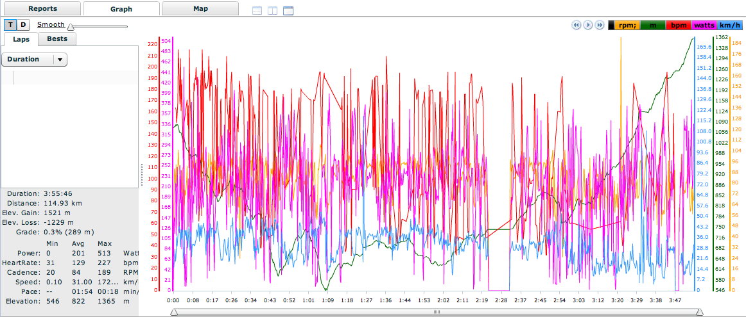The width and height of the screenshot is (746, 317).
Task: Toggle the green m elevation series
Action: [x=653, y=25]
